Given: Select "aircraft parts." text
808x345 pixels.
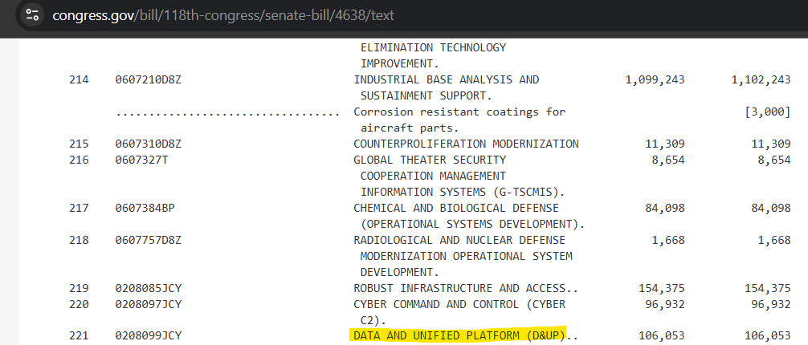Looking at the screenshot, I should [x=410, y=128].
